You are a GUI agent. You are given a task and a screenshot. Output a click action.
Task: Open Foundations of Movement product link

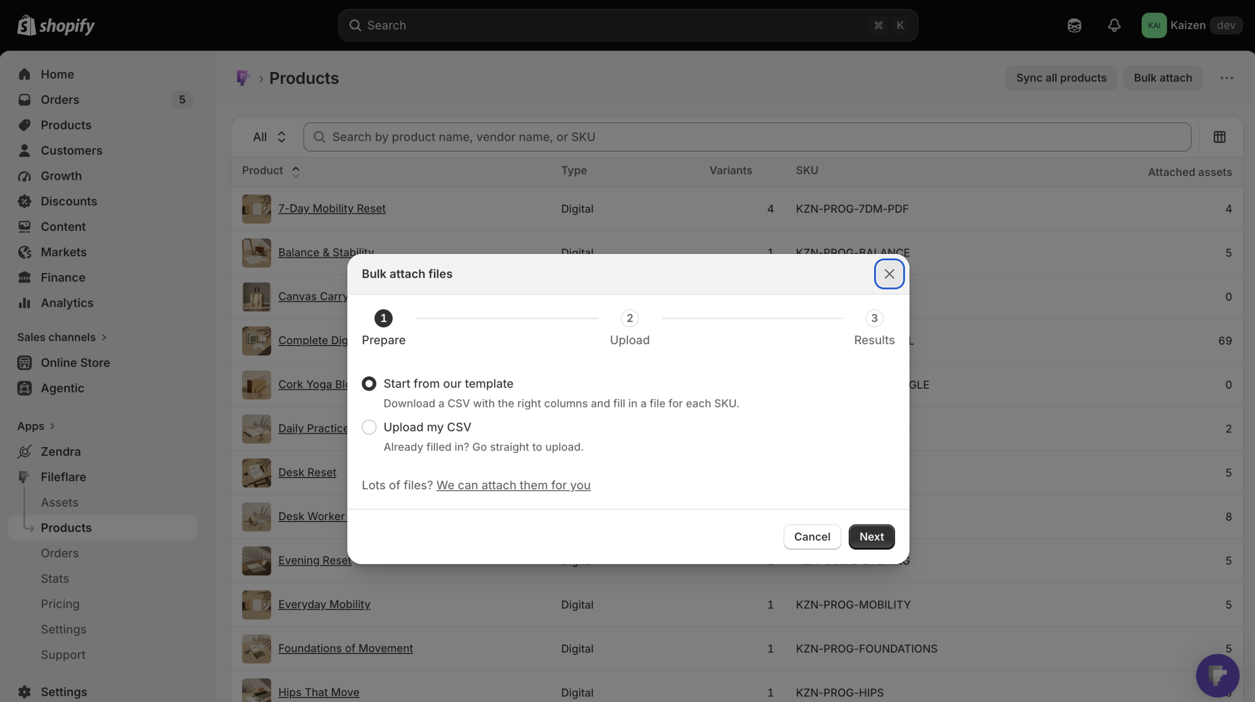[346, 649]
